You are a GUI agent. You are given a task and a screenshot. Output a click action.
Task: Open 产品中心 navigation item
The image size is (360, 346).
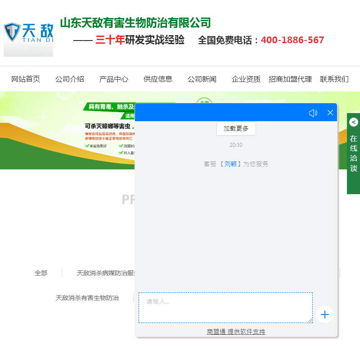[114, 79]
